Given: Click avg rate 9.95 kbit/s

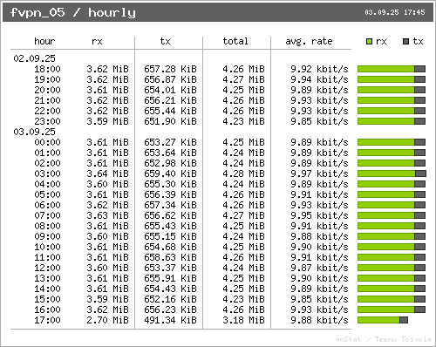Looking at the screenshot, I should coord(319,215).
